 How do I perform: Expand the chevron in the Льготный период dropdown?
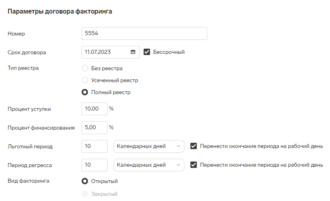pyautogui.click(x=178, y=146)
